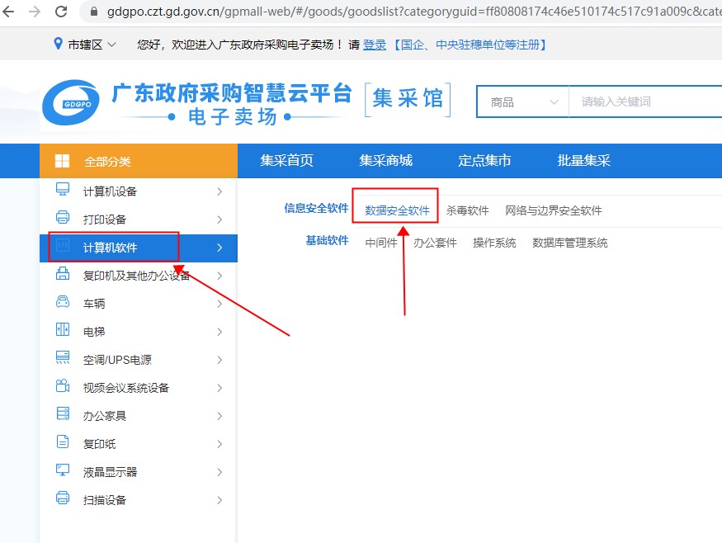Click the padlock site security icon
Viewport: 722px width, 543px height.
[x=94, y=12]
